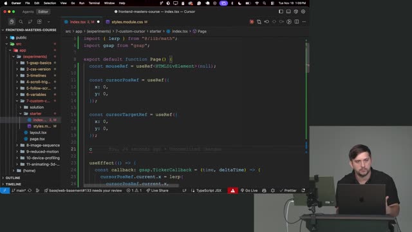Click the unsaved dot on index.tsx tab
Viewport: 412px width, 232px height.
click(x=98, y=22)
